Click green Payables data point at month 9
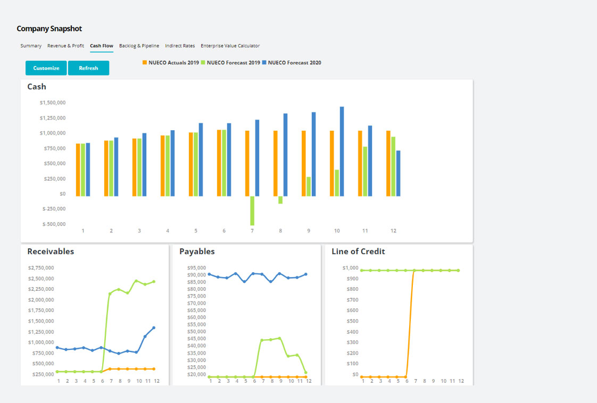 (x=280, y=338)
